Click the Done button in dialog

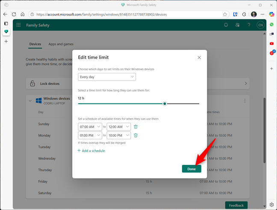click(x=192, y=169)
